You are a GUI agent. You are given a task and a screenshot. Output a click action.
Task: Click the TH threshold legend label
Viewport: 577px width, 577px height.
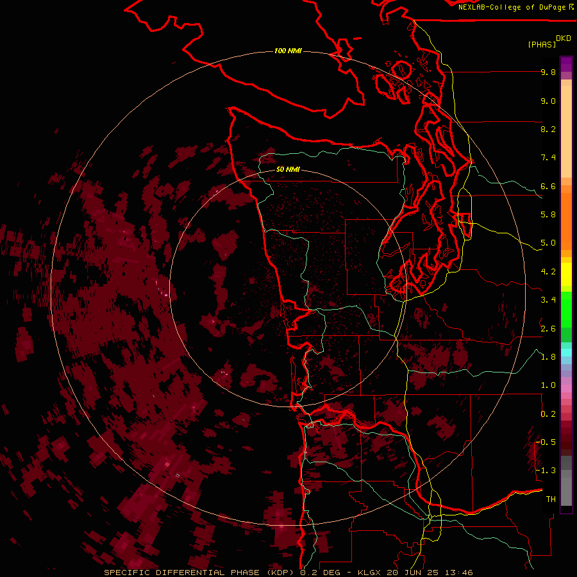(551, 499)
